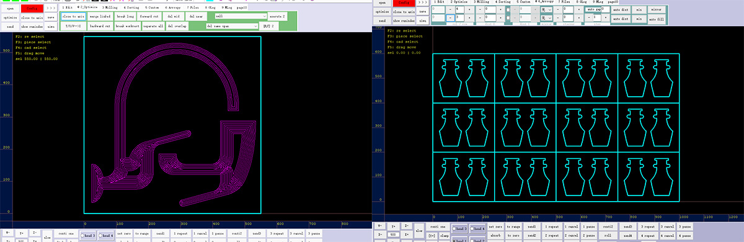
Task: Click 'send1' button in left window
Action: tap(161, 233)
